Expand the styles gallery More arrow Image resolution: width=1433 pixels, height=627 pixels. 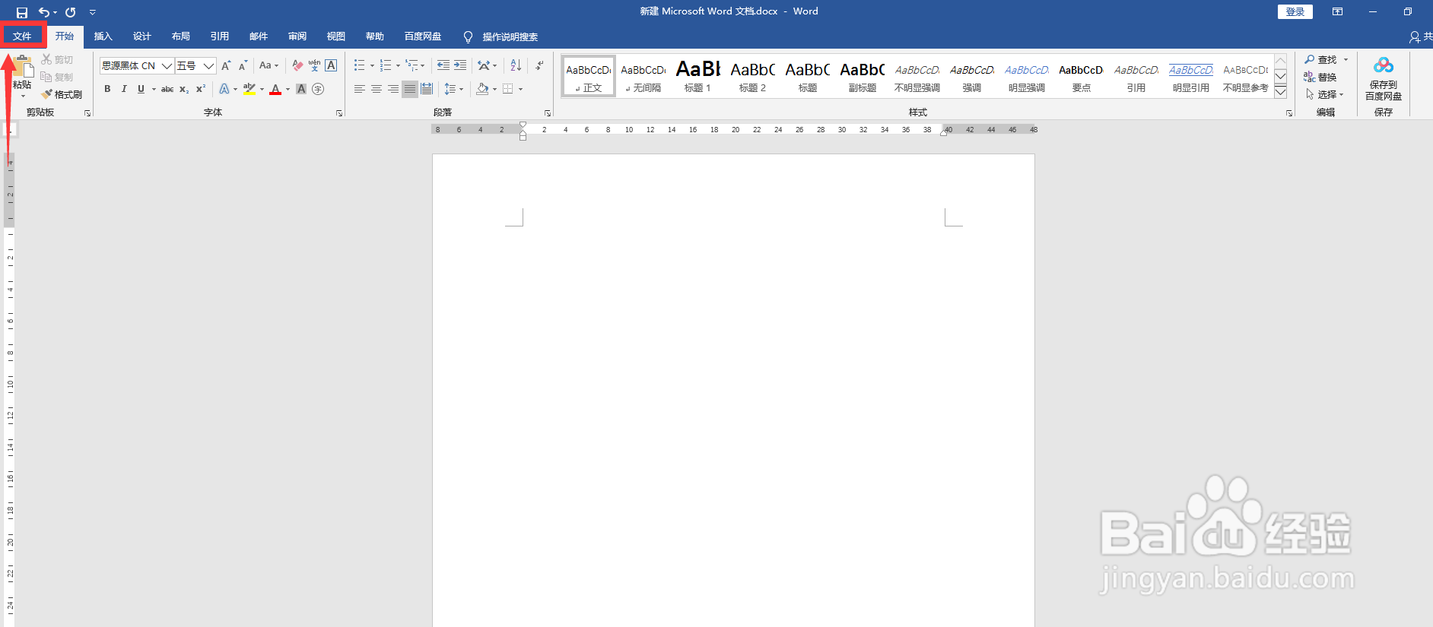tap(1280, 91)
